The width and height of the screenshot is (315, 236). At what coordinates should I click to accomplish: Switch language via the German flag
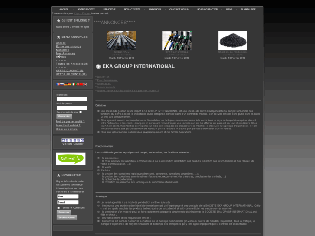66,84
